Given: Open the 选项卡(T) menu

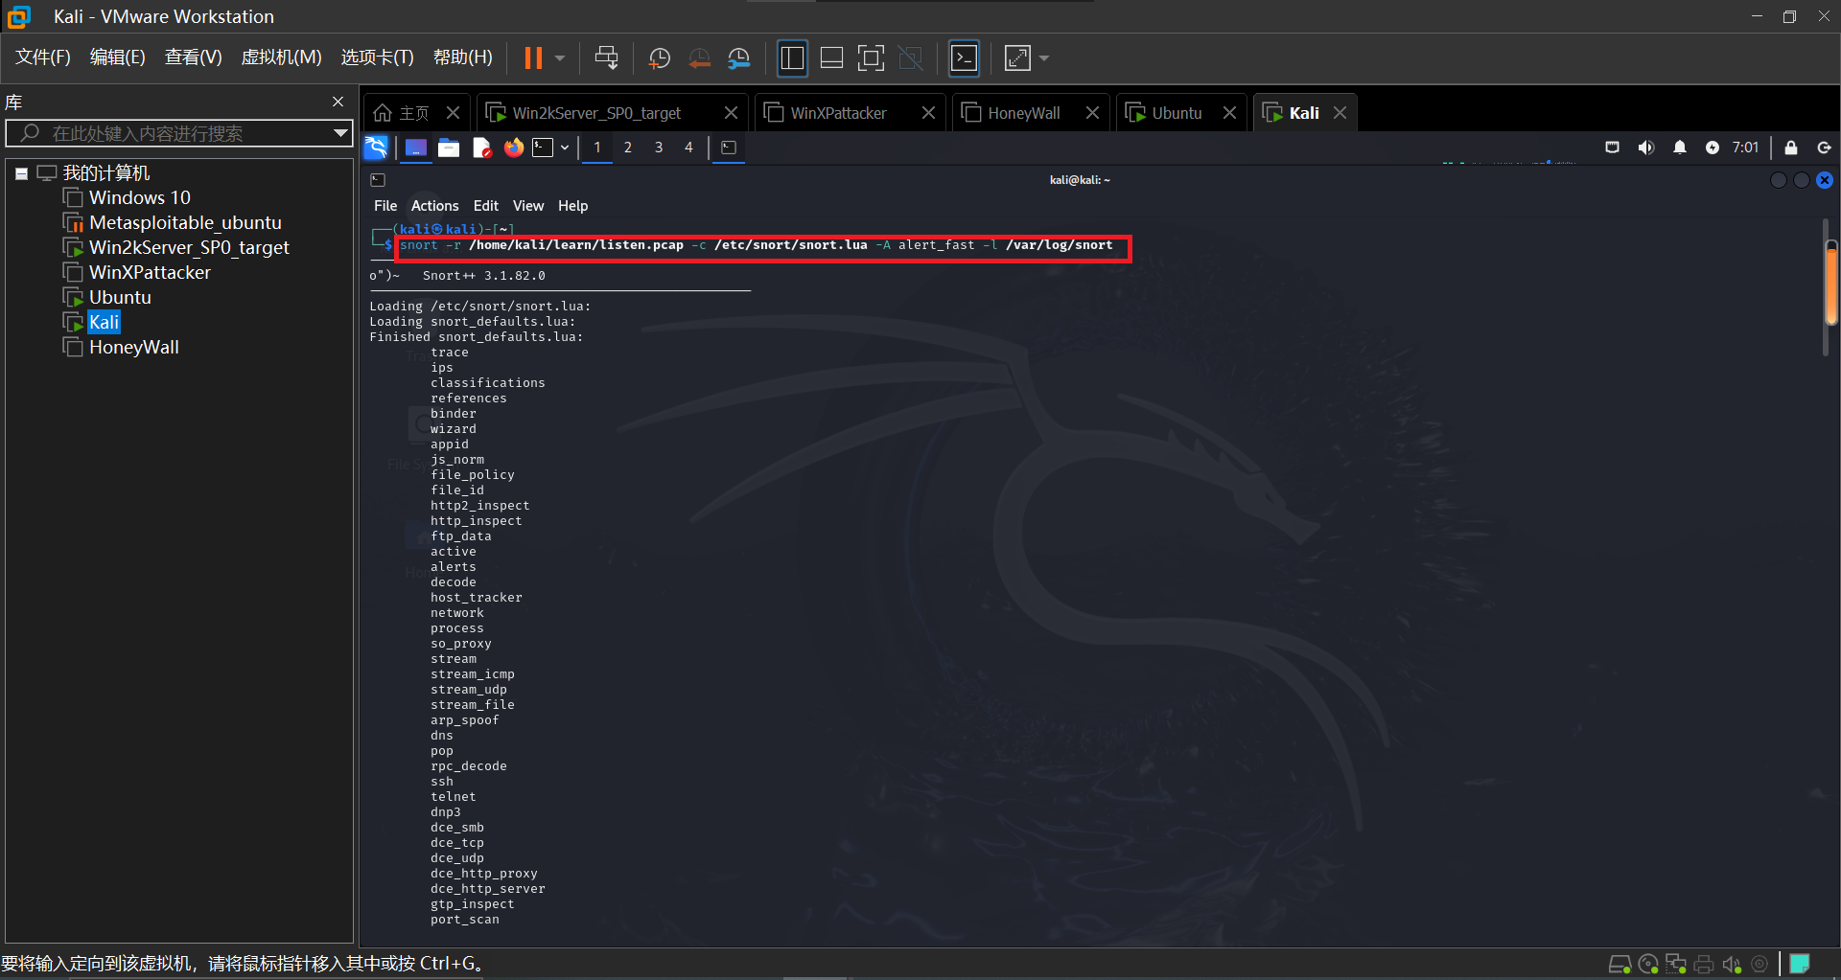Looking at the screenshot, I should pyautogui.click(x=377, y=57).
